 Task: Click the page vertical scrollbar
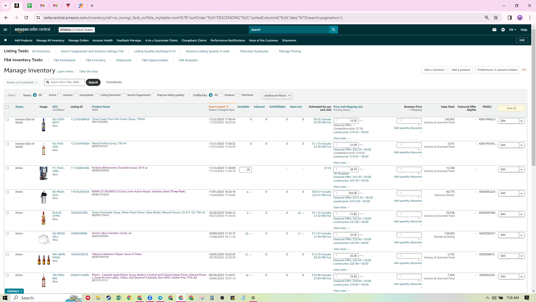pos(534,97)
